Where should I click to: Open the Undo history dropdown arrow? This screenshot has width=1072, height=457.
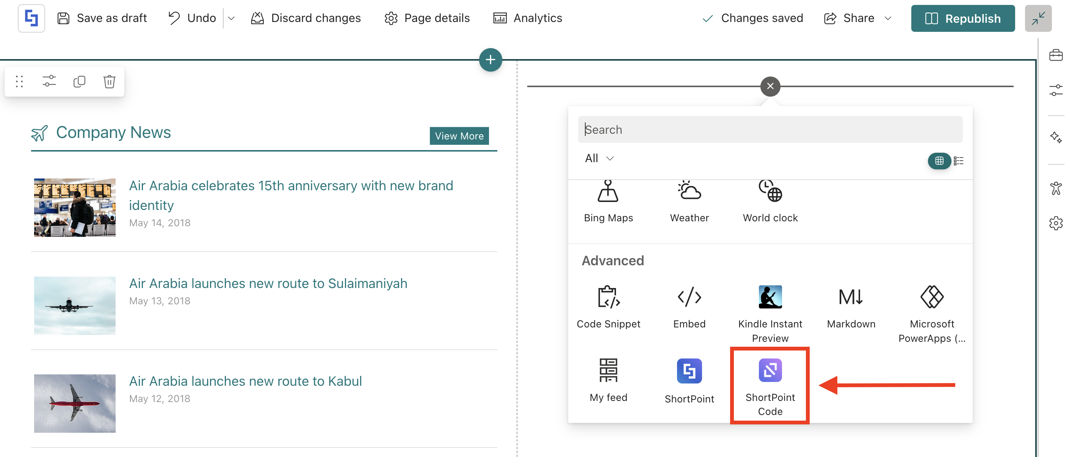pyautogui.click(x=231, y=18)
